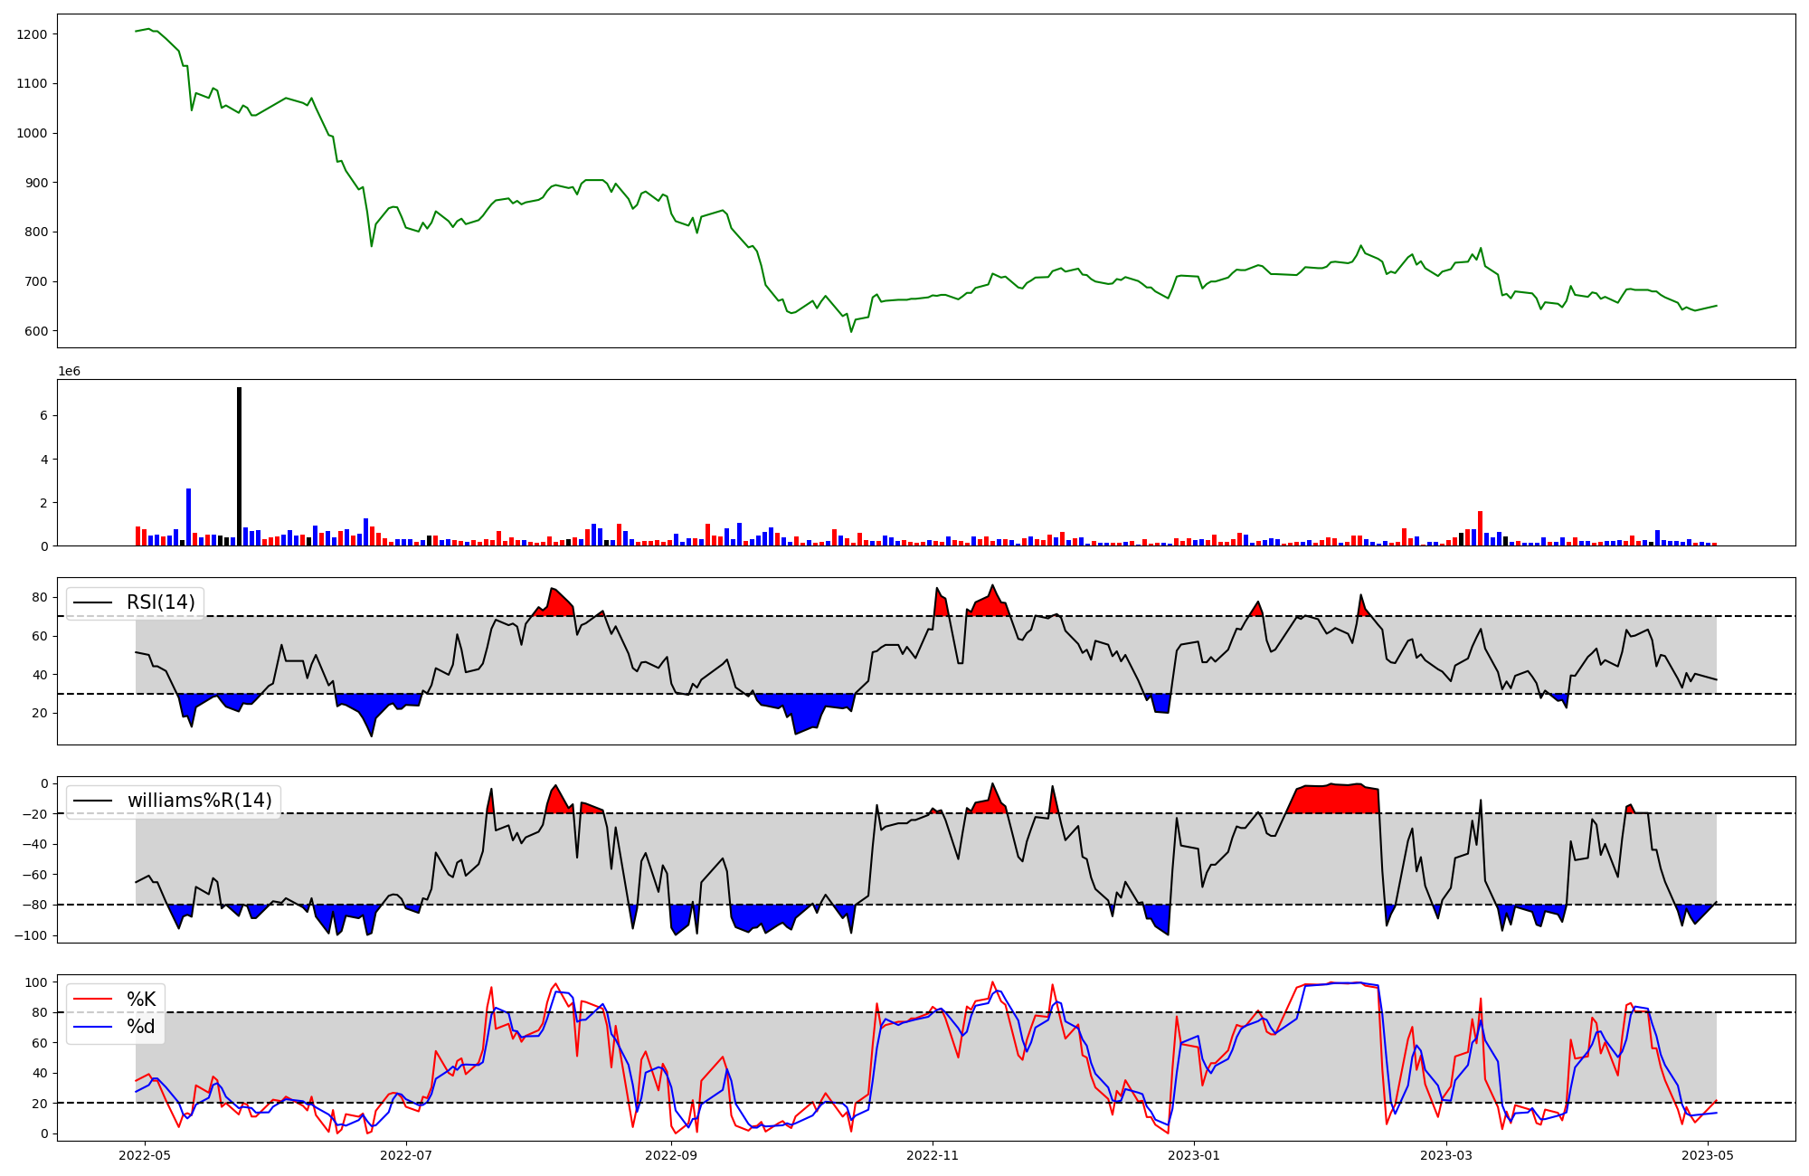Click the 2022-07 x-axis date label
This screenshot has width=1809, height=1176.
tap(406, 1155)
